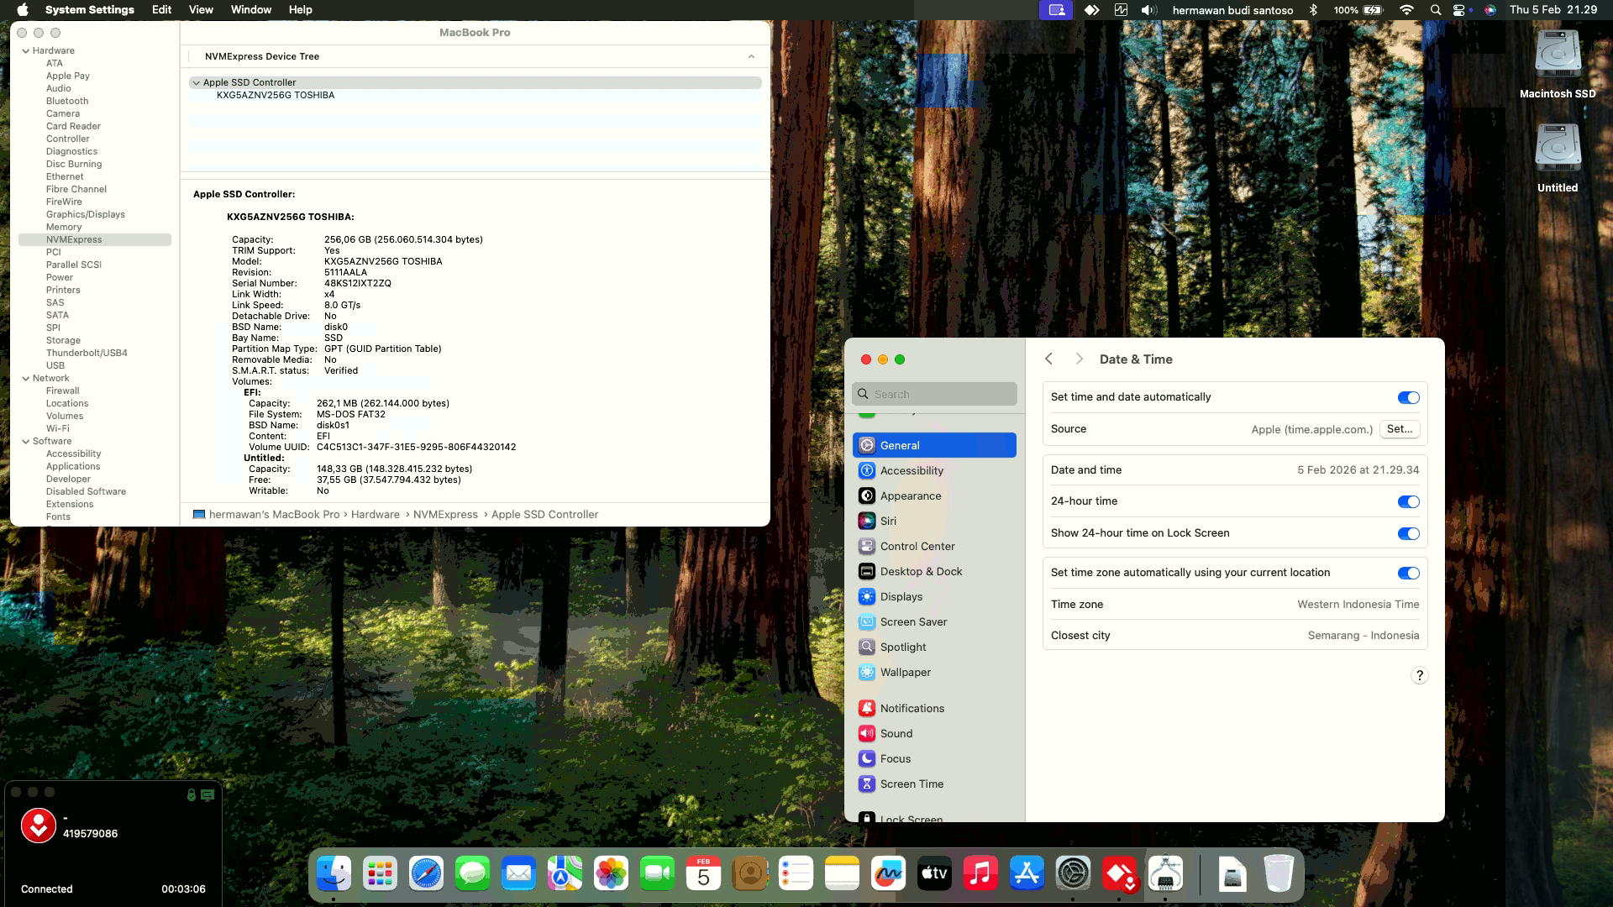Select Graphics/Displays in Hardware list

pos(85,215)
